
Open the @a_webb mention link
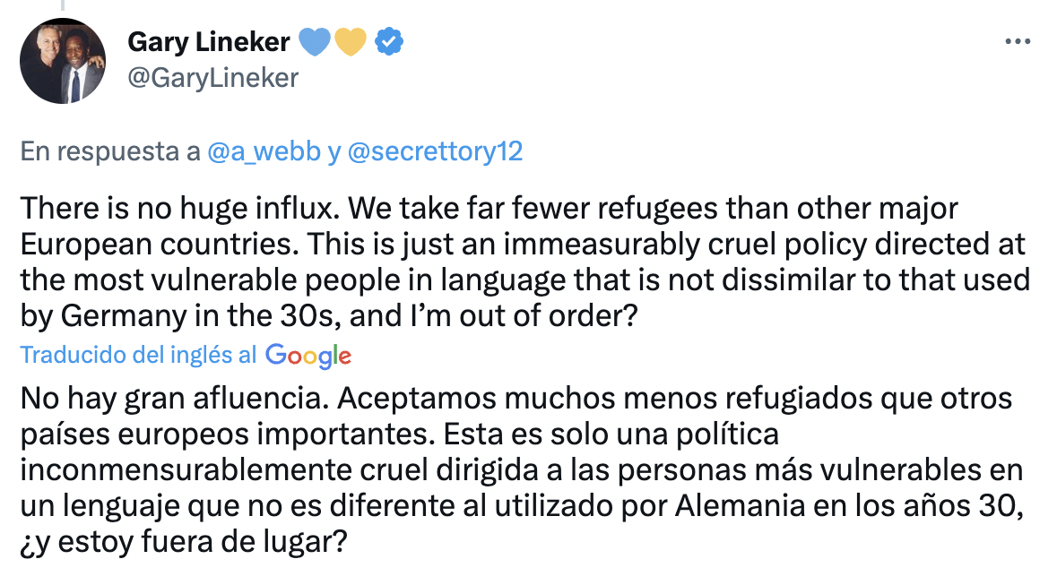[x=264, y=151]
